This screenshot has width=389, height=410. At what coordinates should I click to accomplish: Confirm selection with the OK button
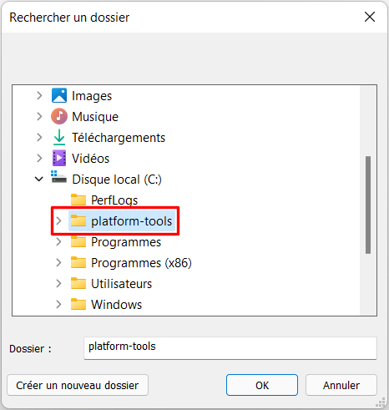pos(262,385)
